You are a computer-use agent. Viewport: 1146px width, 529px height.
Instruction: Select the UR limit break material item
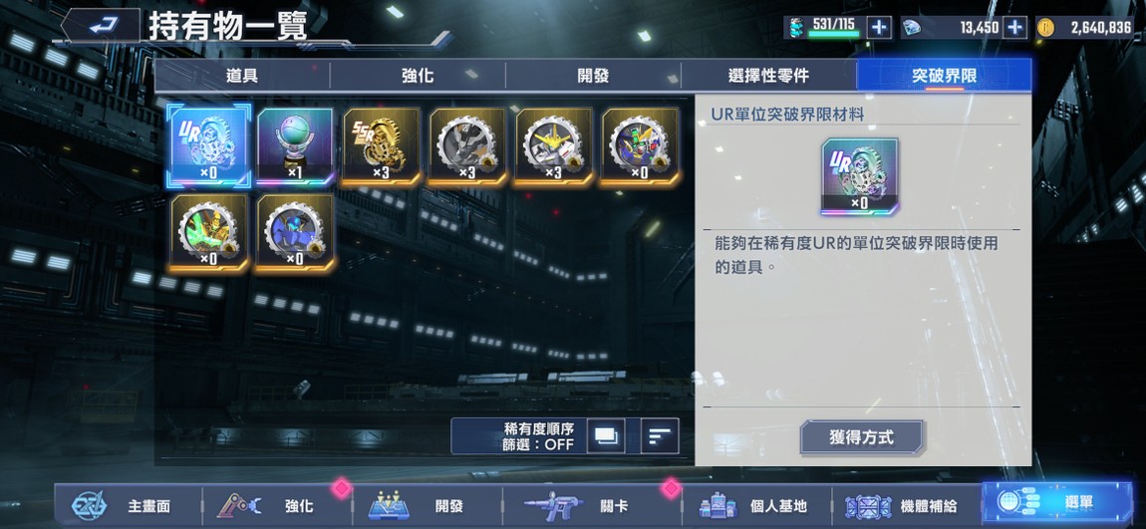pos(209,146)
